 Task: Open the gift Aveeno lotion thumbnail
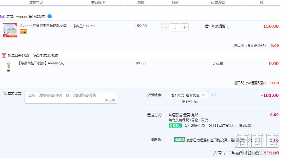[x=8, y=66]
